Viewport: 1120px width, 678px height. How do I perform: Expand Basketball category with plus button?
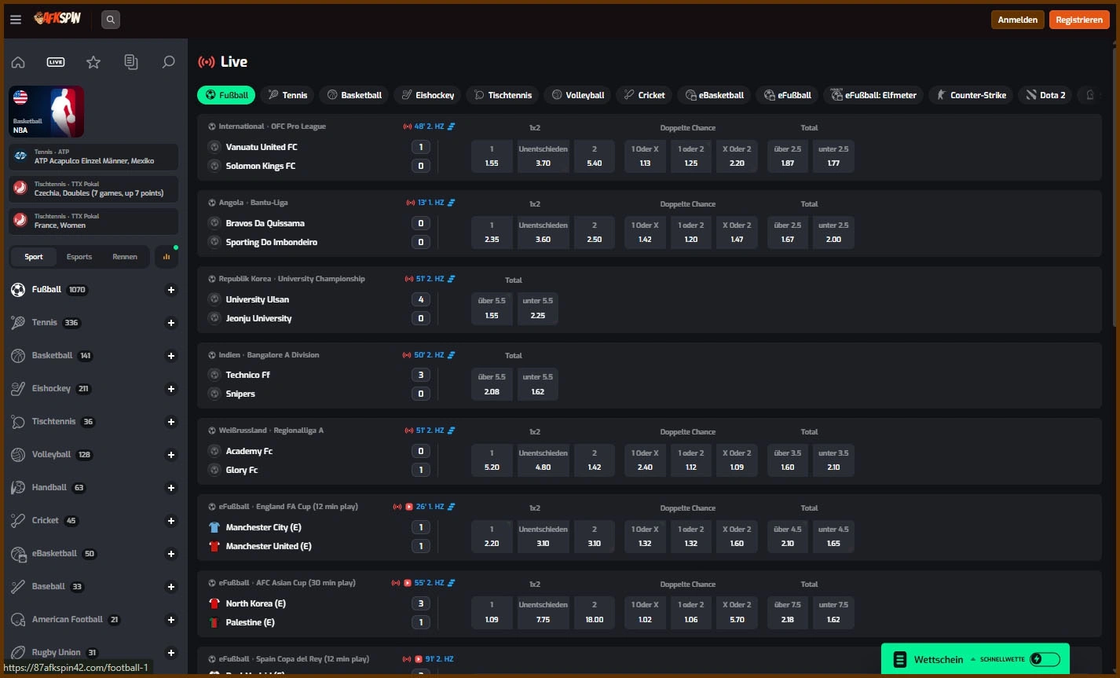(171, 356)
